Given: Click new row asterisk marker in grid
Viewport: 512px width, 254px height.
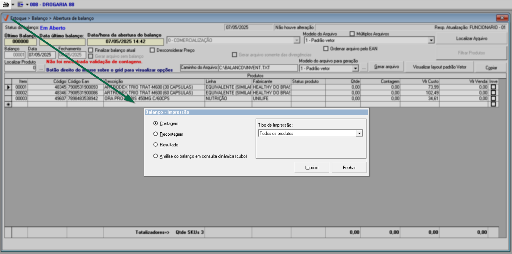Looking at the screenshot, I should [8, 104].
